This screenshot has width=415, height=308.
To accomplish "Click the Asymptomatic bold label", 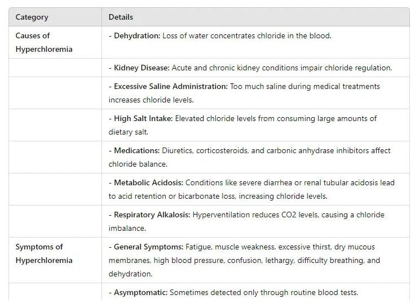I will tap(140, 292).
